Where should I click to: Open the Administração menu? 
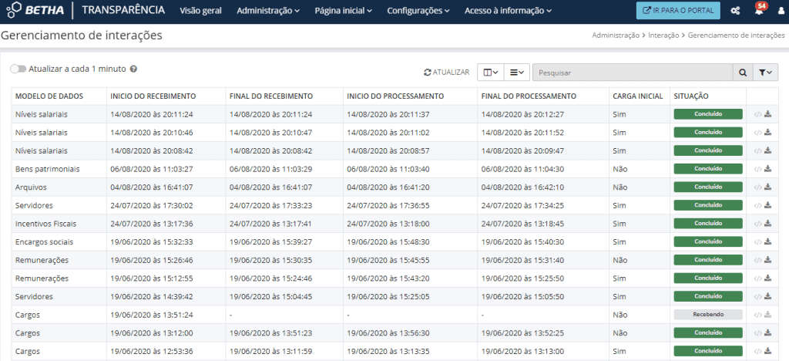tap(268, 11)
